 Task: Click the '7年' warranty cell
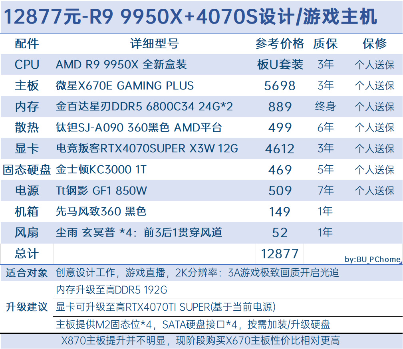coord(326,190)
